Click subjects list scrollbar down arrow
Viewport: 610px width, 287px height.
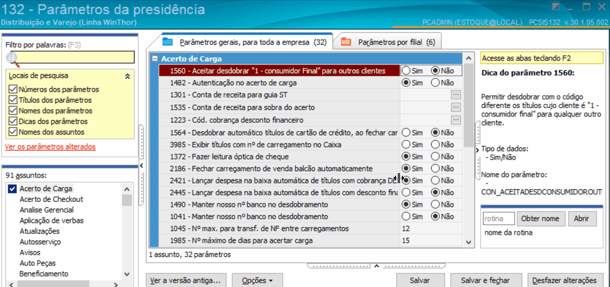click(127, 274)
